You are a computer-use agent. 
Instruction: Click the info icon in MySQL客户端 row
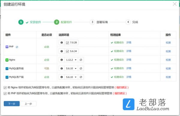tap(61, 77)
